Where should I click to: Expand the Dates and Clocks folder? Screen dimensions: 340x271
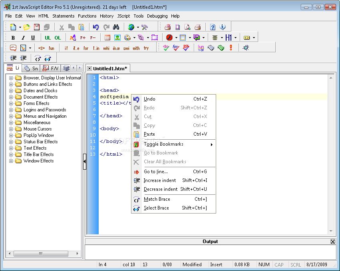click(11, 91)
